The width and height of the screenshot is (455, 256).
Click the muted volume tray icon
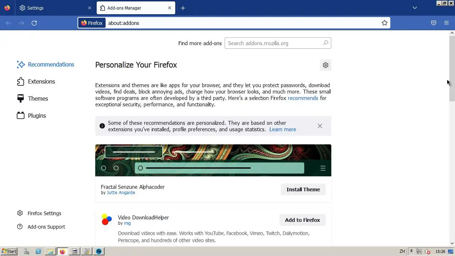click(x=428, y=251)
